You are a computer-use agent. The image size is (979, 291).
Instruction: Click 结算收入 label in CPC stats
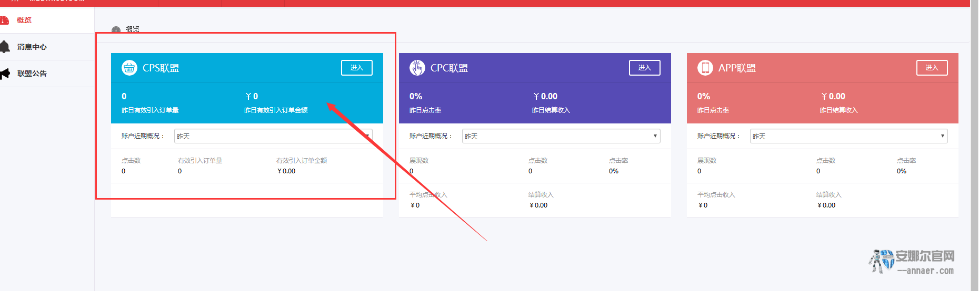[x=541, y=195]
